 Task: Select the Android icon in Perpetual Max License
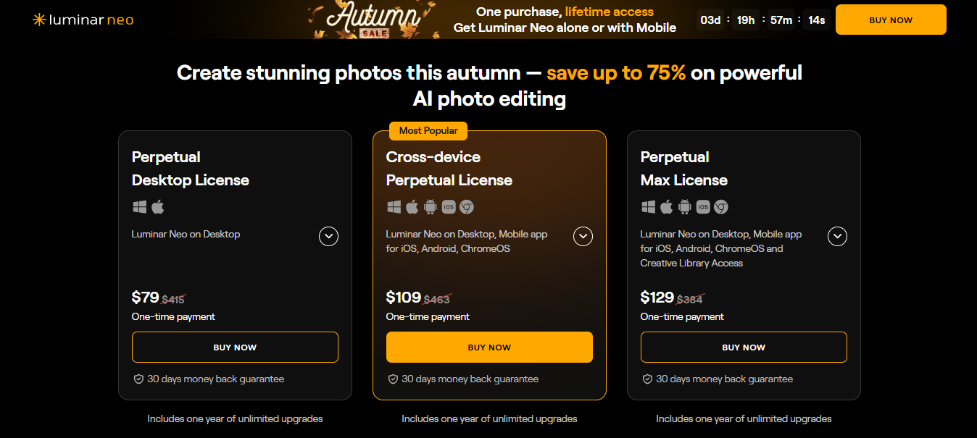(x=683, y=206)
